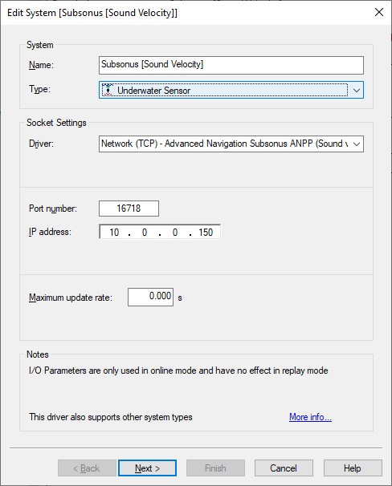Go to the Next wizard page
The width and height of the screenshot is (392, 486).
(148, 468)
